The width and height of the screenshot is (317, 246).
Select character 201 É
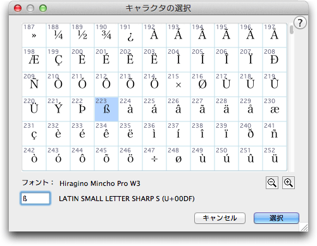point(106,60)
